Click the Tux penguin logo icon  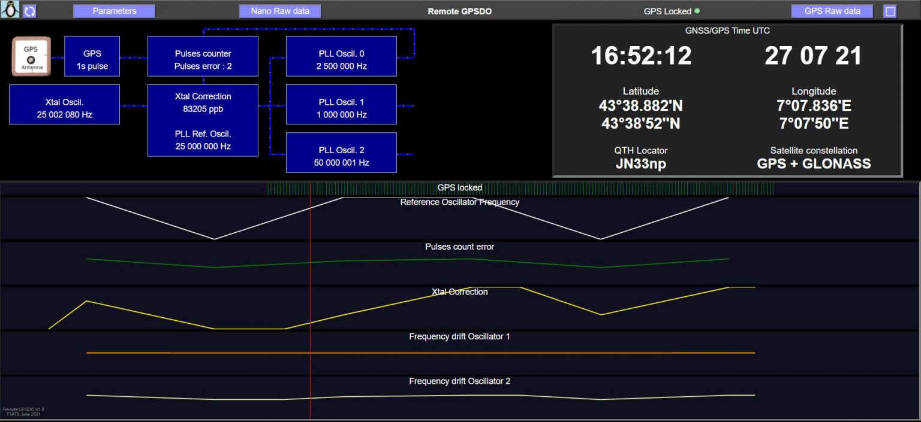pos(10,10)
